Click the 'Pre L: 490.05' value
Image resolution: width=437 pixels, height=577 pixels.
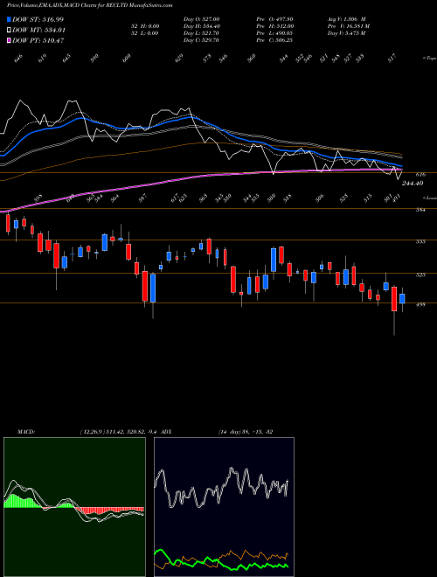point(274,33)
